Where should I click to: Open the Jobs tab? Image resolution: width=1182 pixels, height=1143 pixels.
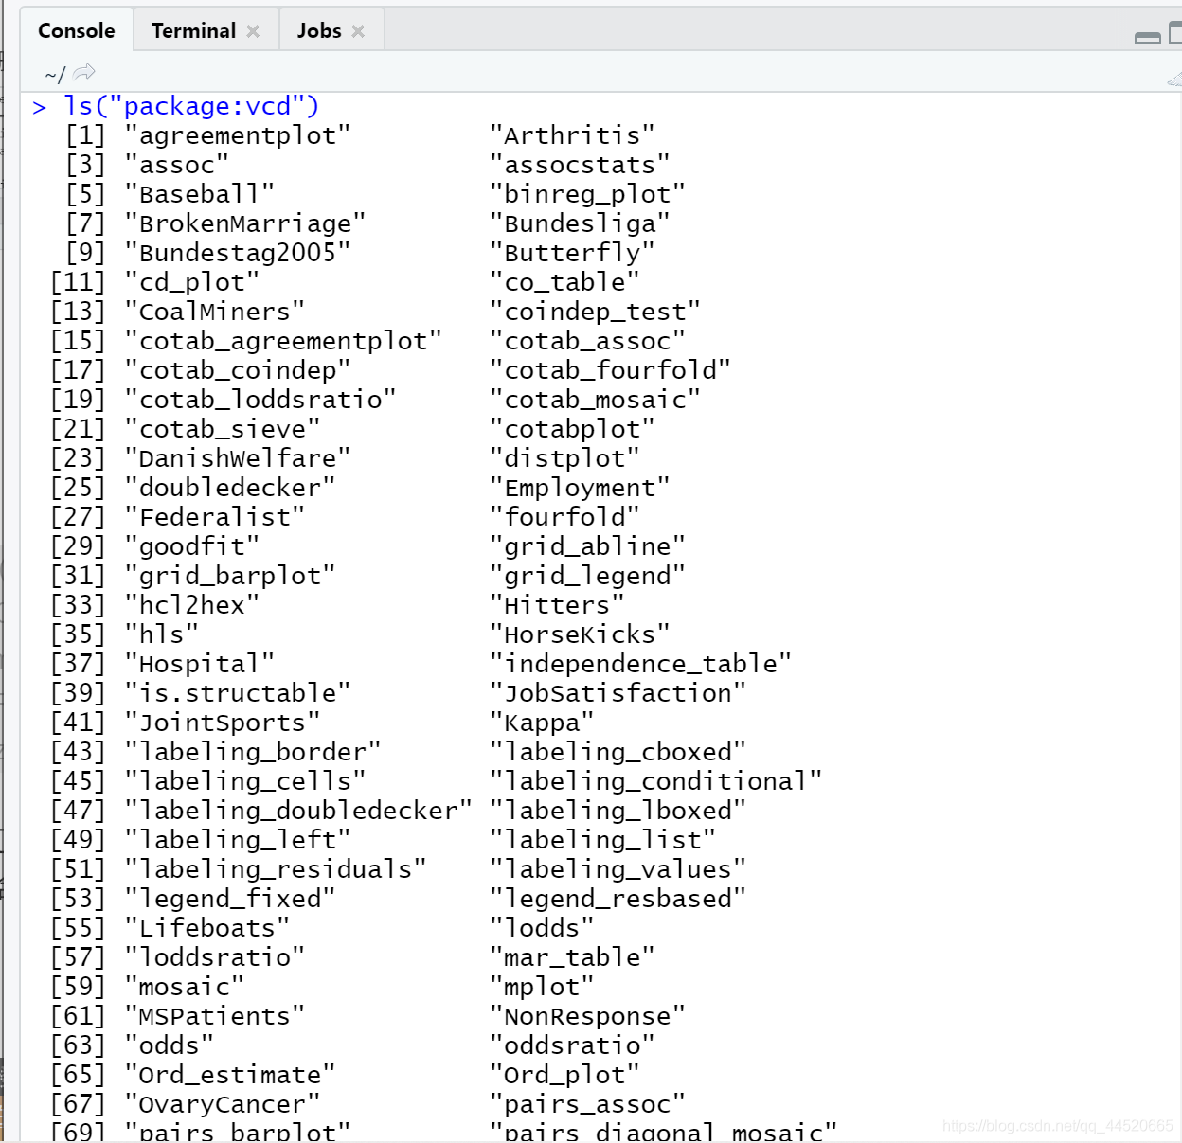pos(319,30)
